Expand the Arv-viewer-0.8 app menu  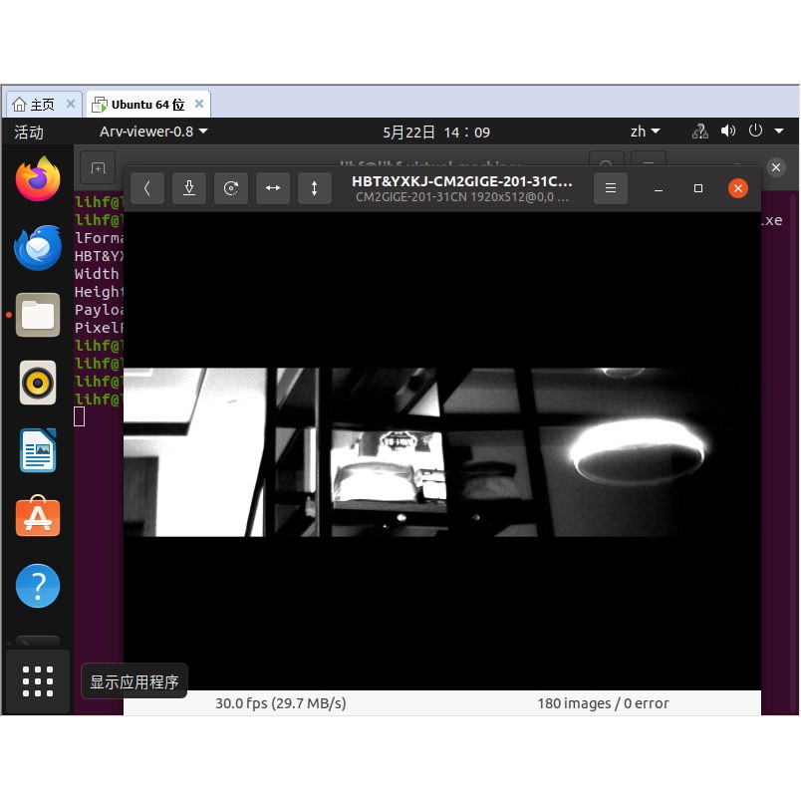[153, 132]
